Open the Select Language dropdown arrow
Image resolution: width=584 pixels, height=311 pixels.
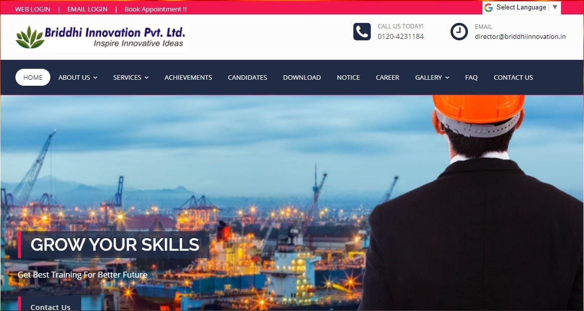[555, 7]
